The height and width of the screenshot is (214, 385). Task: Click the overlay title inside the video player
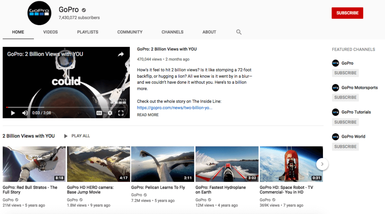point(45,54)
